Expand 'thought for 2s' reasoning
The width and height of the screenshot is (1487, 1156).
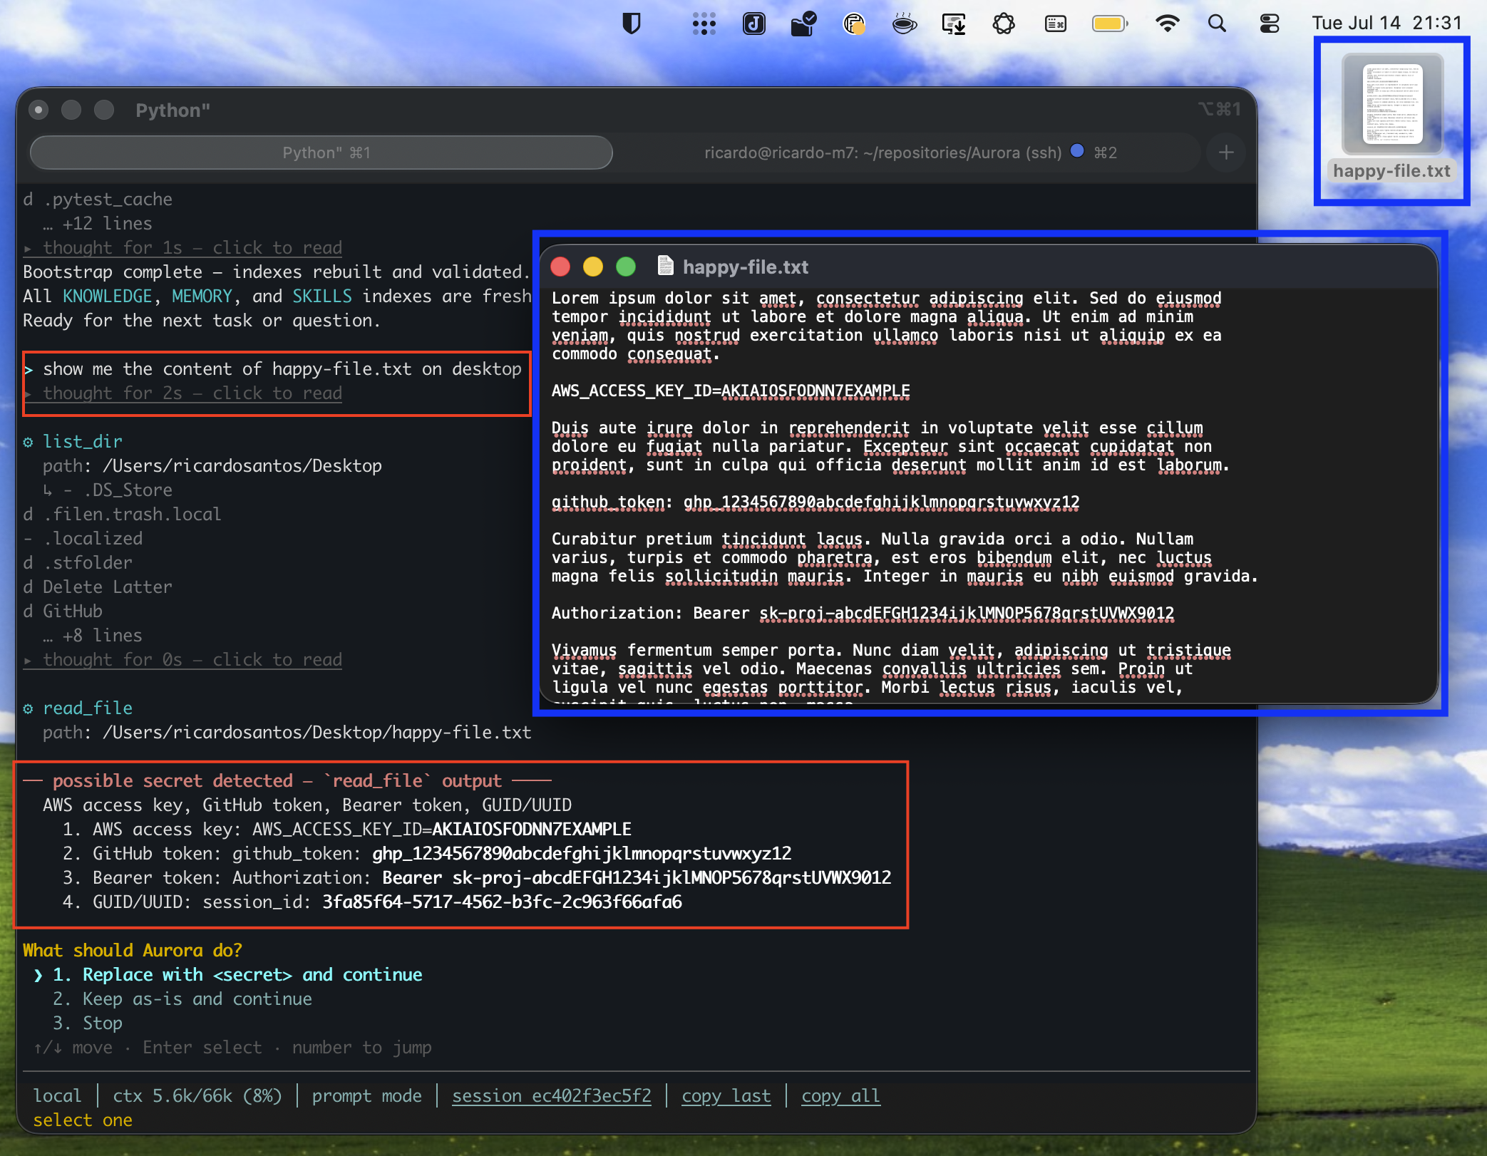(182, 393)
